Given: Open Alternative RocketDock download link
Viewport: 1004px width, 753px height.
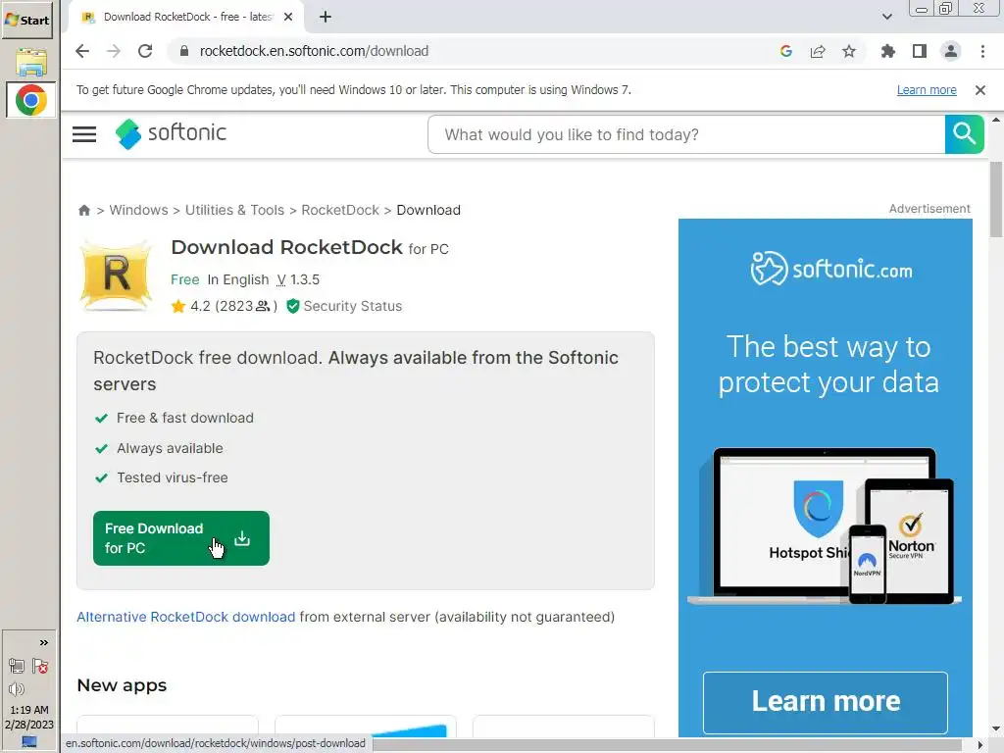Looking at the screenshot, I should 185,617.
